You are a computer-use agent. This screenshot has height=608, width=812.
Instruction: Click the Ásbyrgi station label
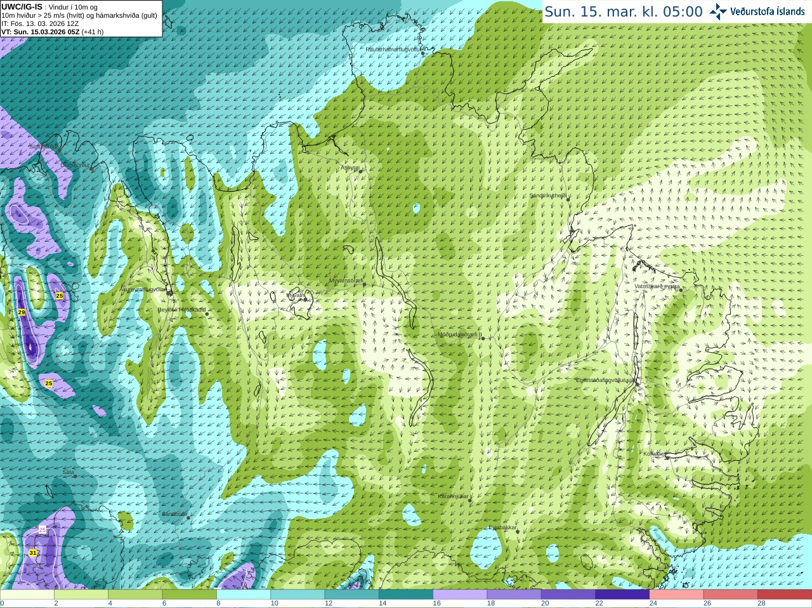tap(350, 168)
